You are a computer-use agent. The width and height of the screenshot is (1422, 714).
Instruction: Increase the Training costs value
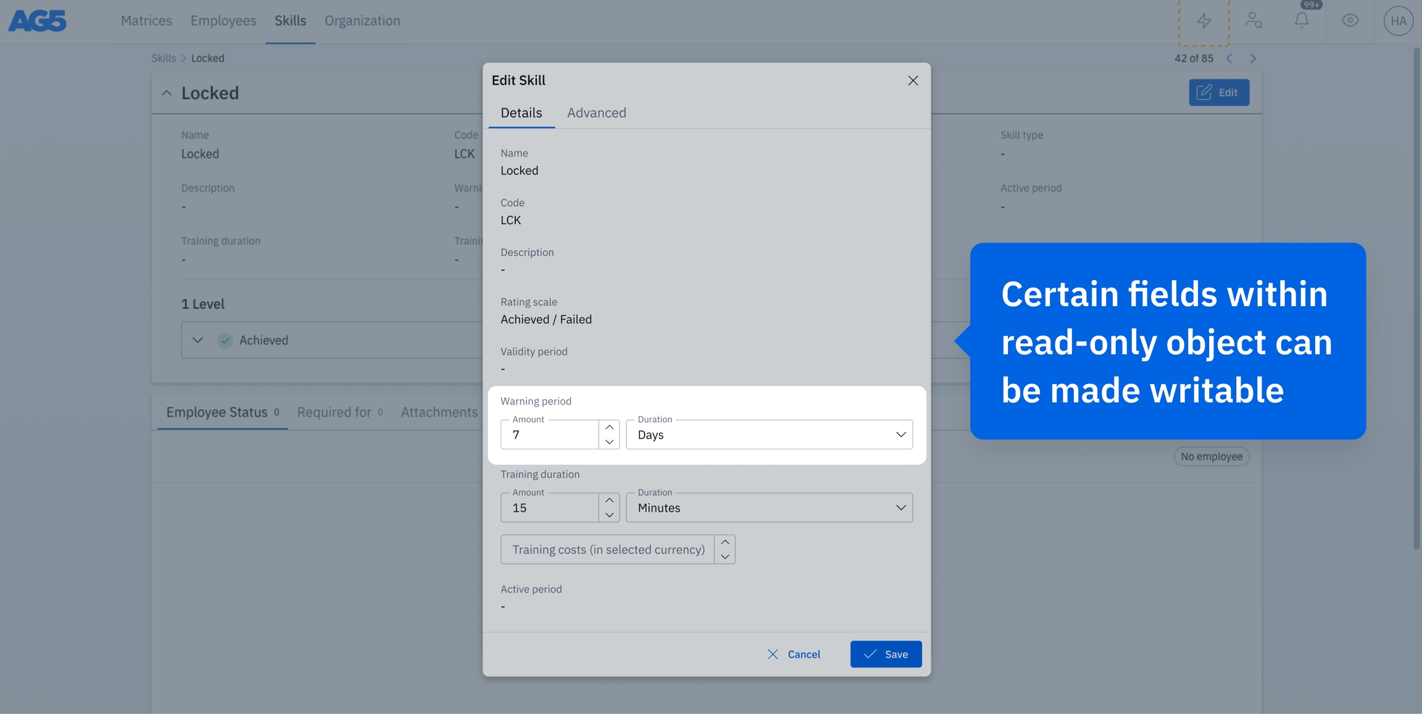click(x=725, y=542)
